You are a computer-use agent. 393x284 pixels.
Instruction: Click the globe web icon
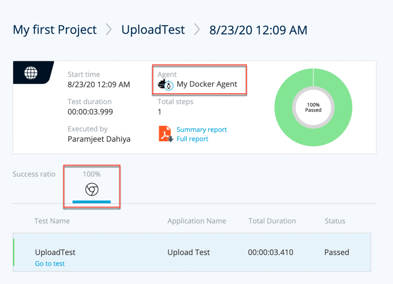31,72
